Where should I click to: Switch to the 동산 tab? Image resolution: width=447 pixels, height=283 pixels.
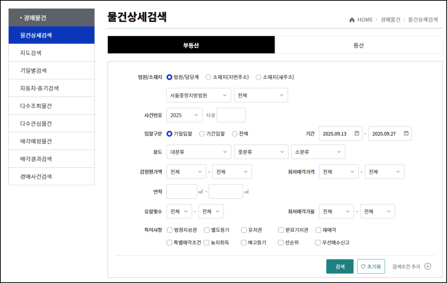(x=358, y=45)
